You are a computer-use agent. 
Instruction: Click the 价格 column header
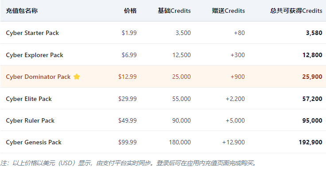click(130, 11)
